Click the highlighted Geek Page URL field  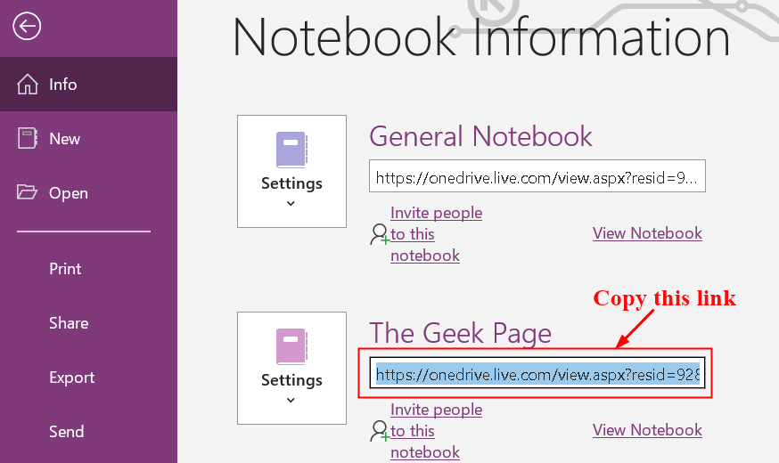[537, 373]
